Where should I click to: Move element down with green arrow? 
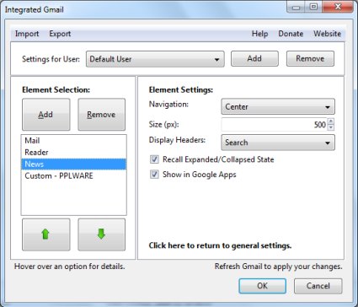click(102, 234)
